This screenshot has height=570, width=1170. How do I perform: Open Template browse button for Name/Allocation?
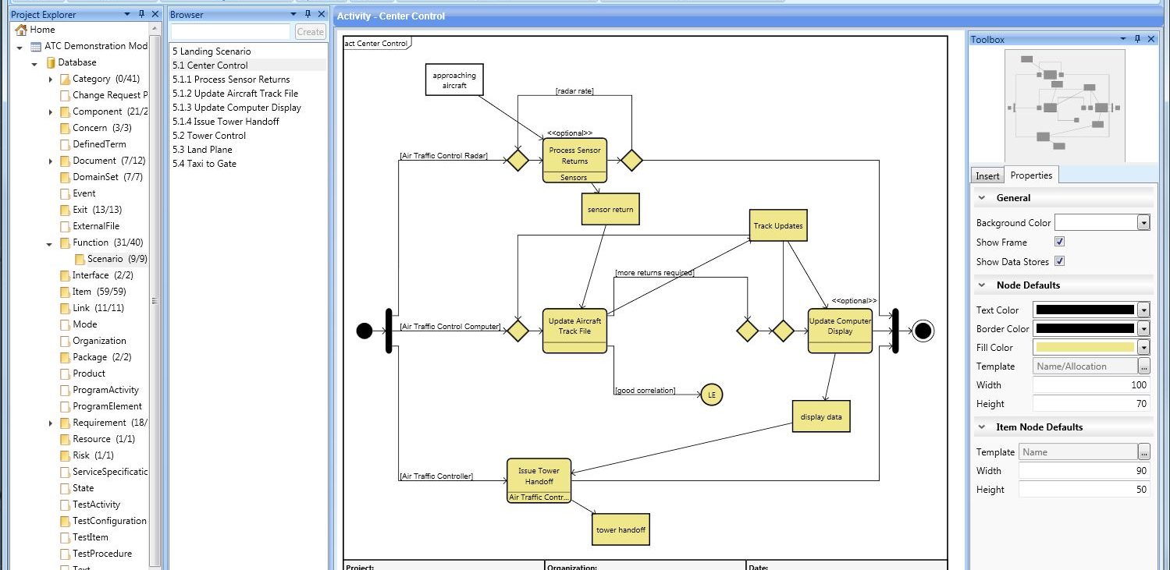coord(1144,366)
